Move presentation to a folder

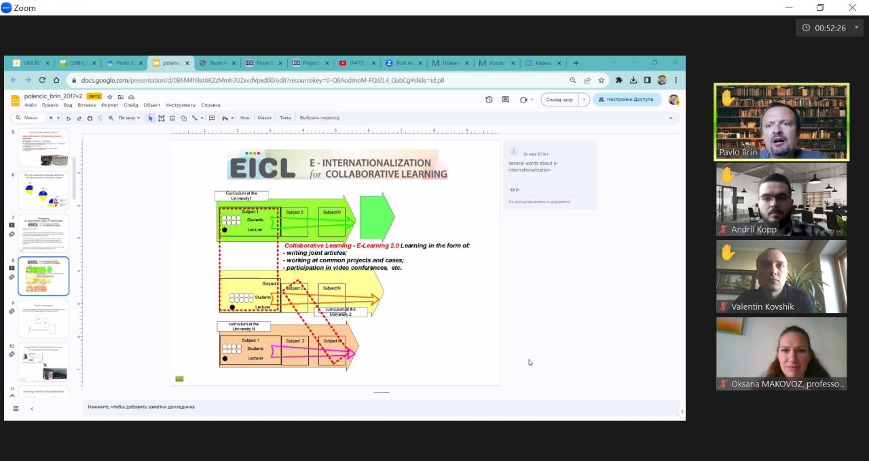[120, 97]
